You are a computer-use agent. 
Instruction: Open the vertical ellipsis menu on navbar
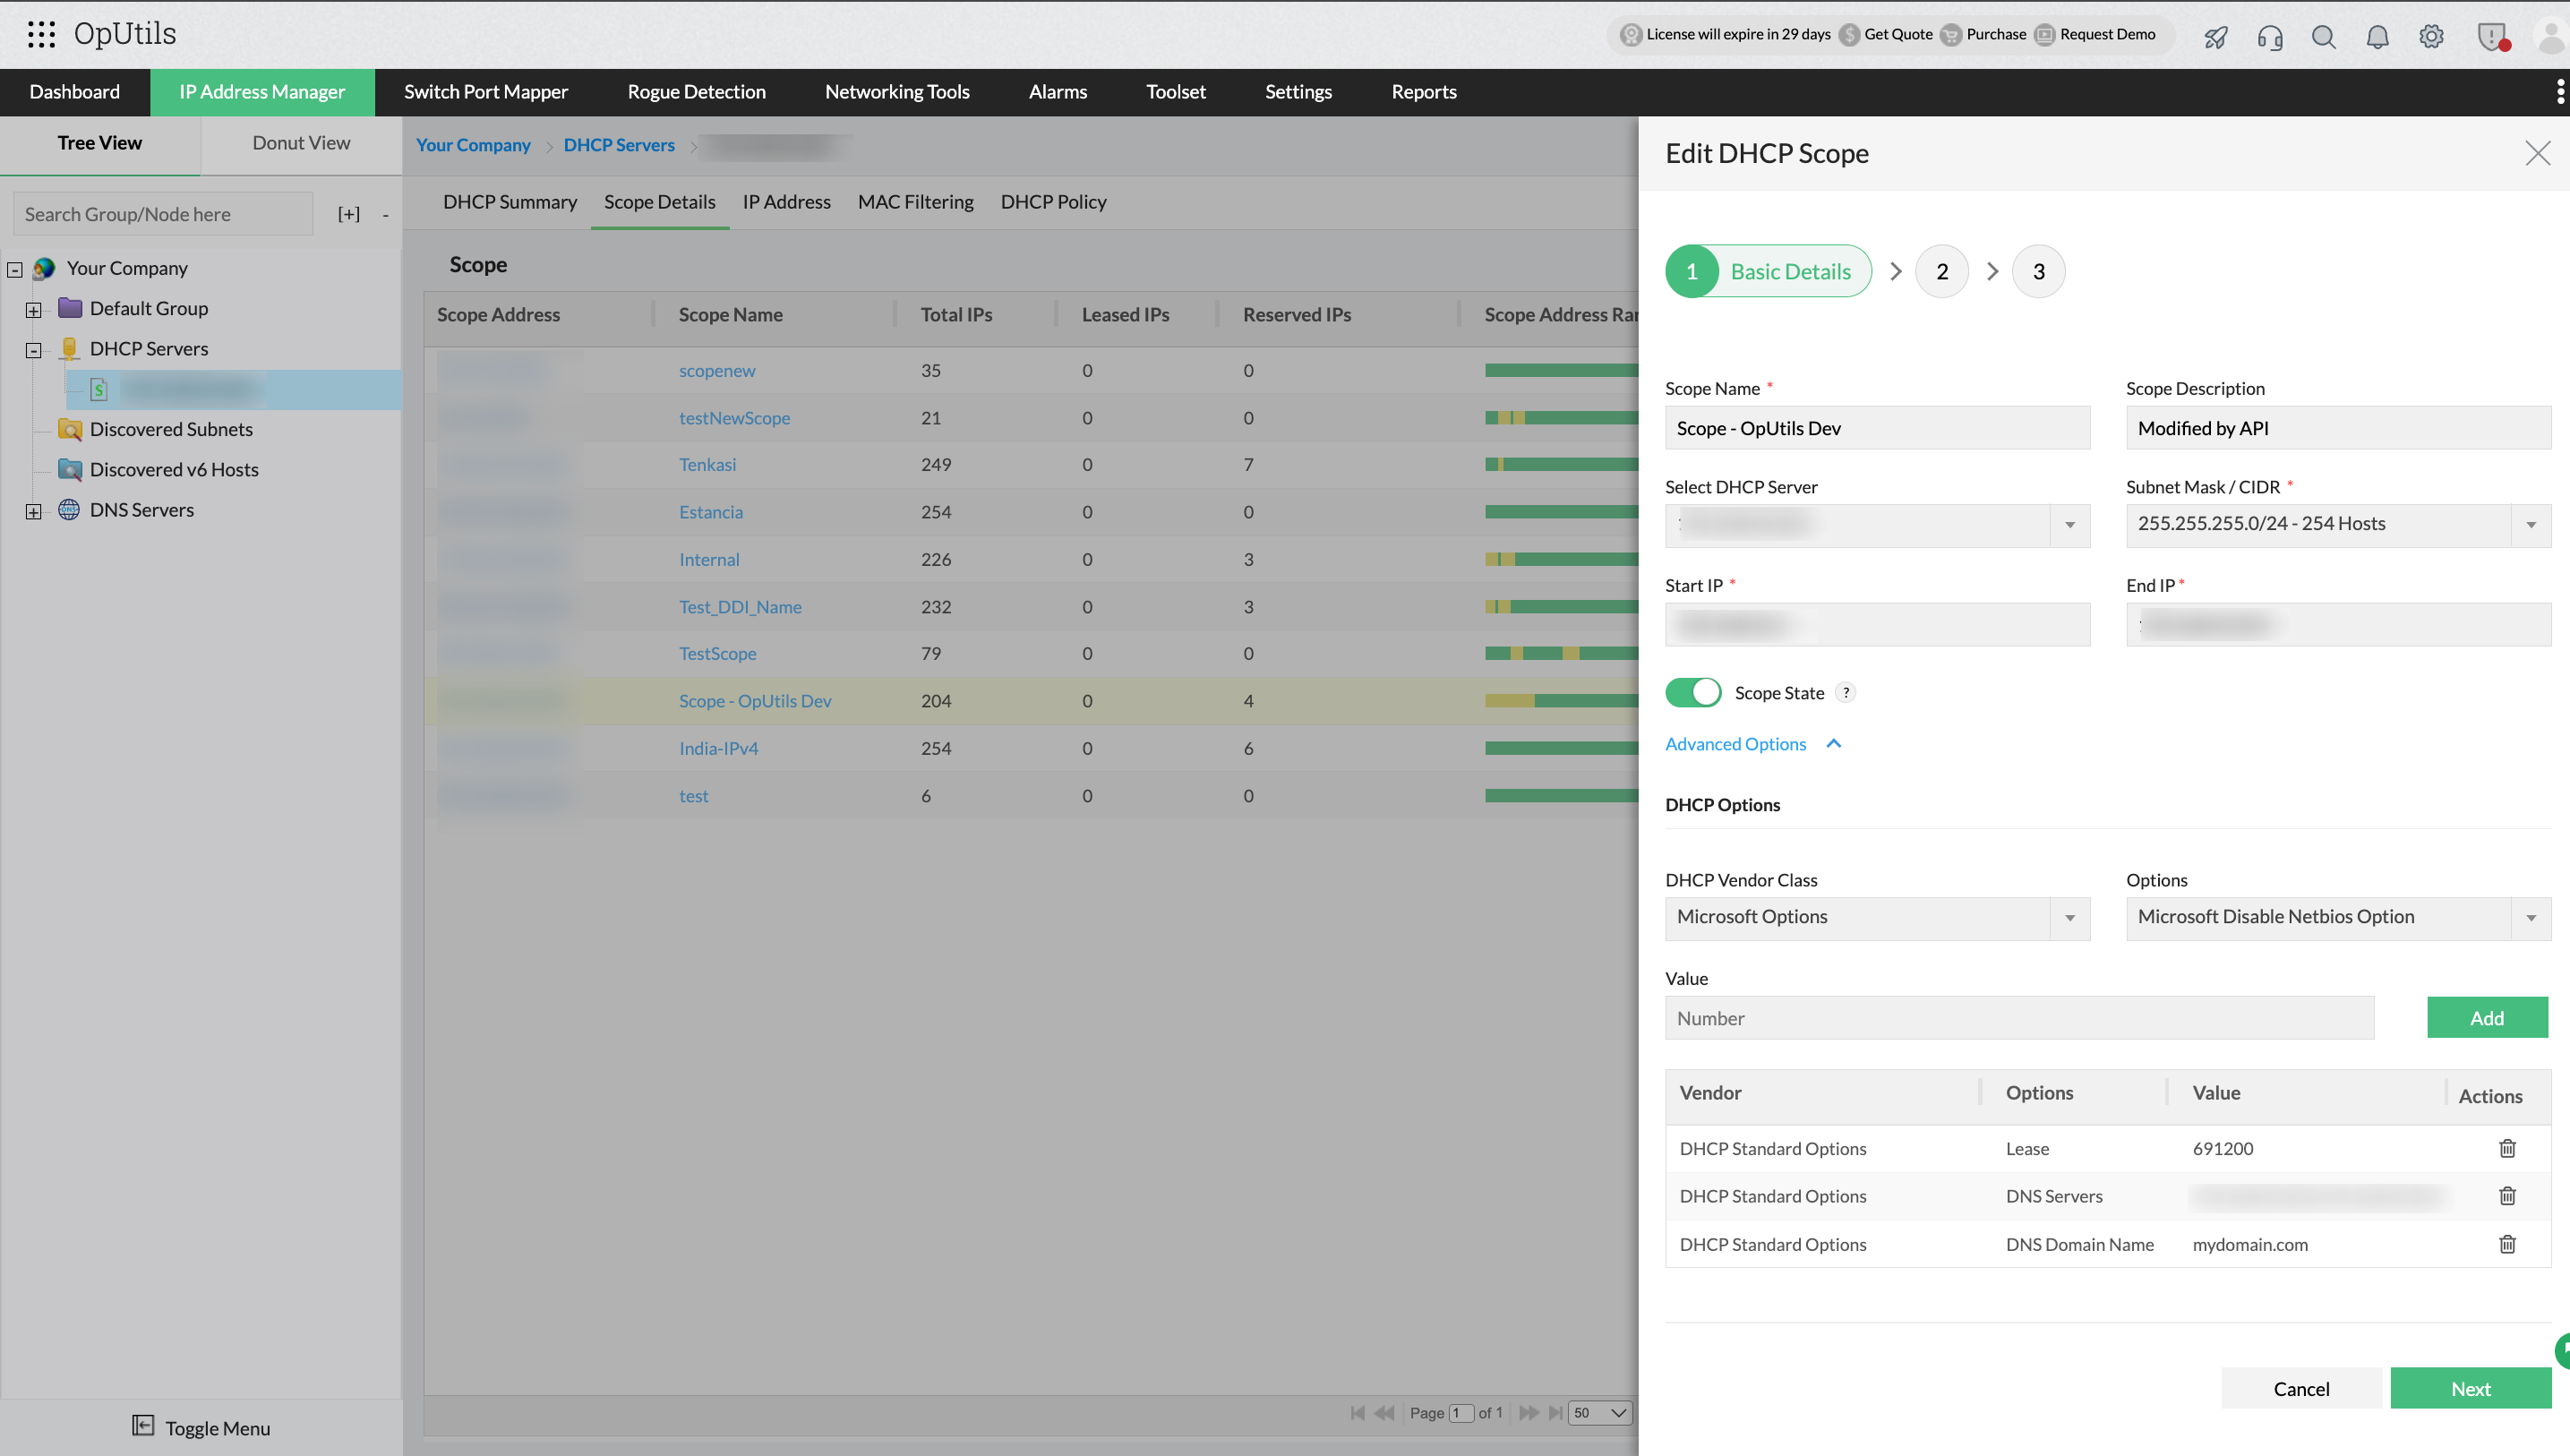click(2559, 91)
